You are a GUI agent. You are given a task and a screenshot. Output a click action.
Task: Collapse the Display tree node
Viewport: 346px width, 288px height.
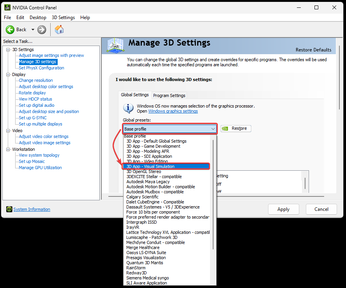[x=8, y=74]
